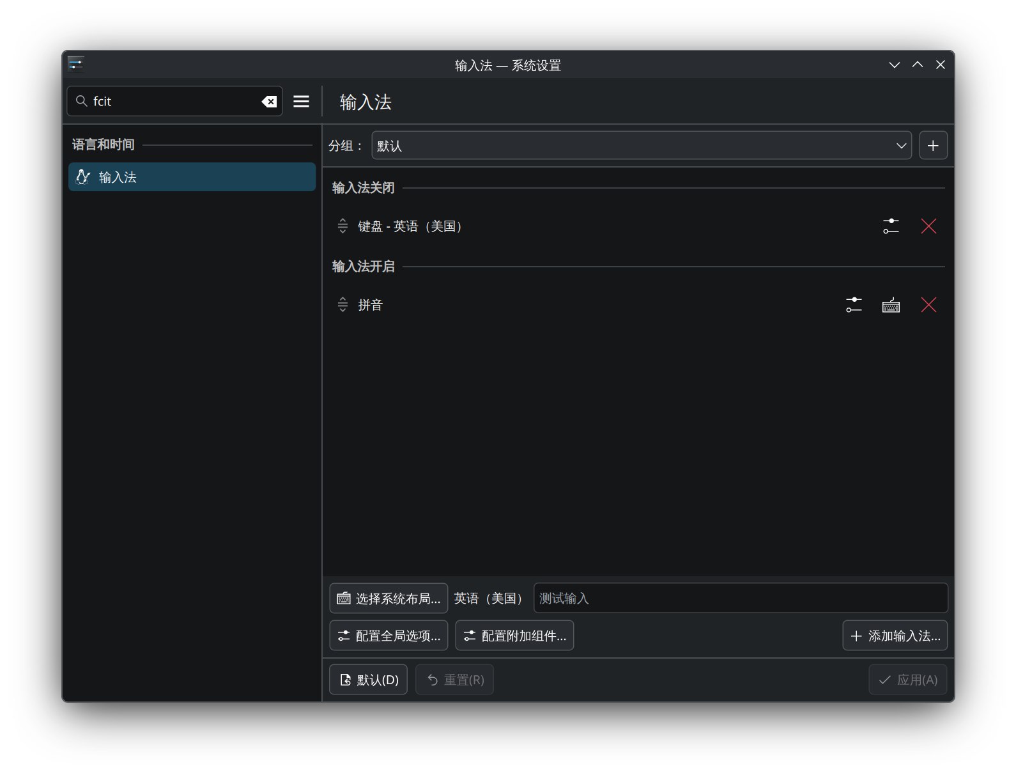
Task: Focus the 测试输入 test input field
Action: click(x=740, y=599)
